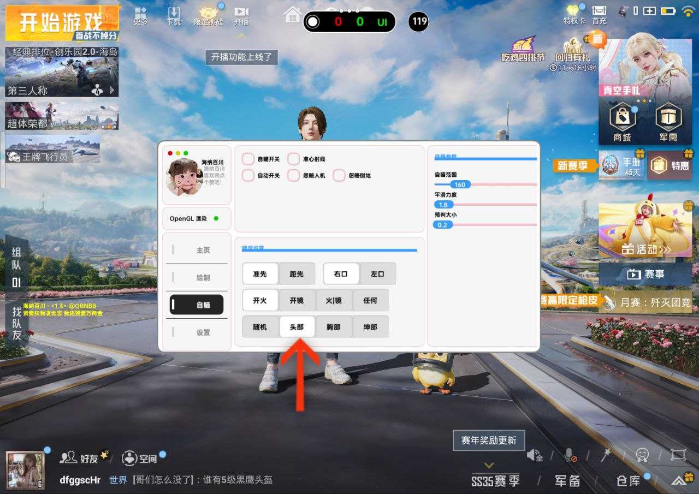Image resolution: width=699 pixels, height=494 pixels.
Task: Expand the double-chevron in bottom right corner
Action: point(679,481)
